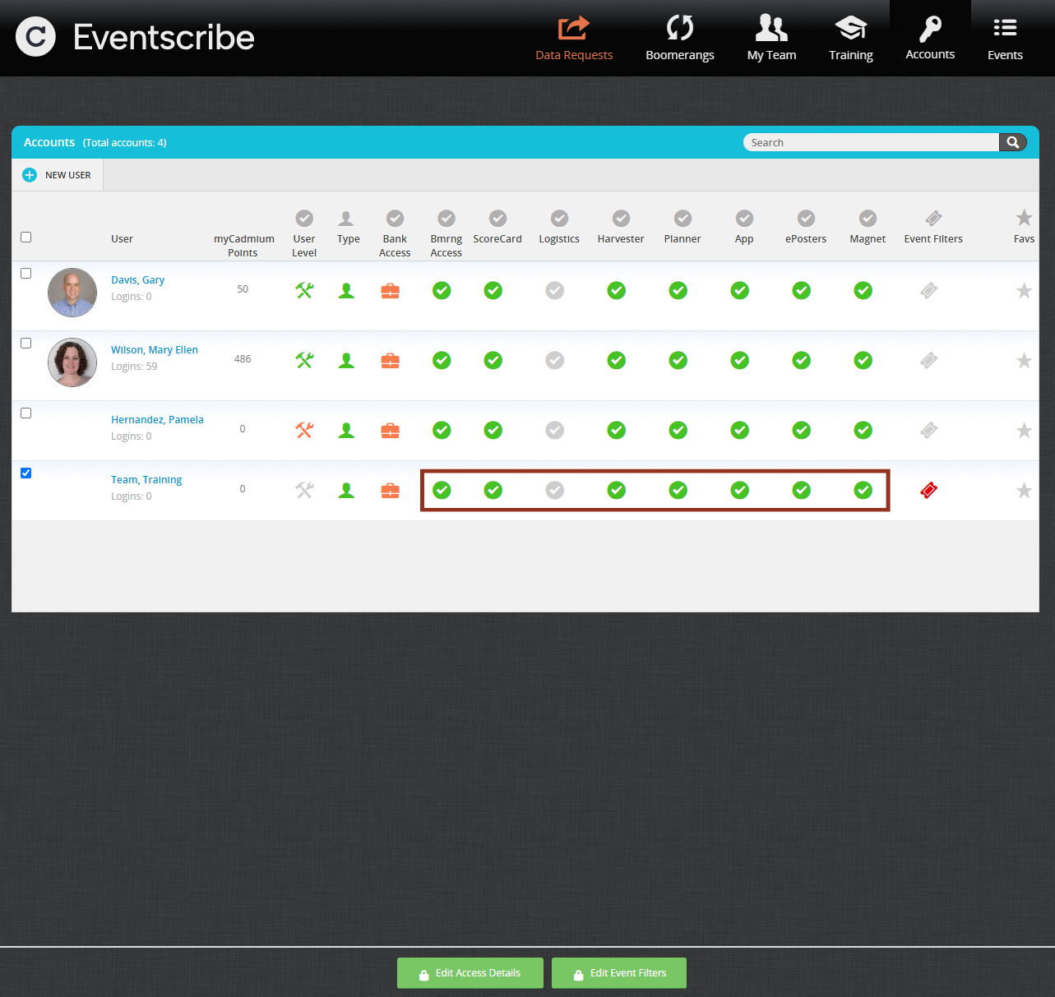The image size is (1055, 997).
Task: Click Harvester column header check icon
Action: coord(621,218)
